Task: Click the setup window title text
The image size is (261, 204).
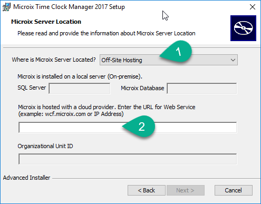Action: coord(69,7)
